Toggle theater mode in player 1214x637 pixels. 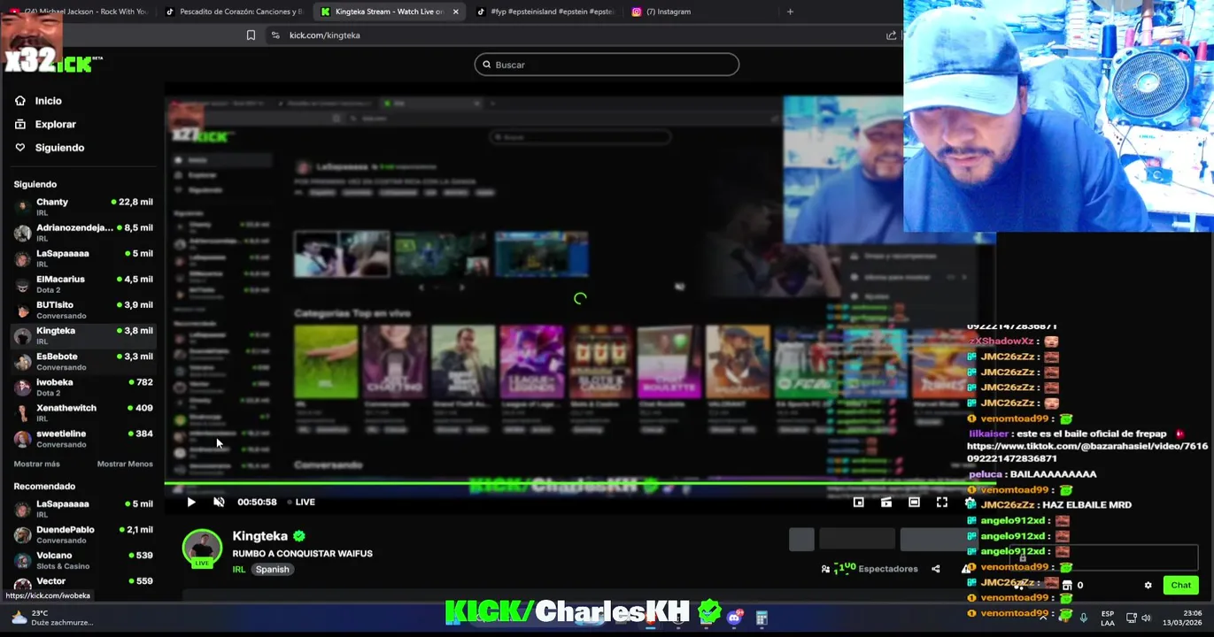914,502
